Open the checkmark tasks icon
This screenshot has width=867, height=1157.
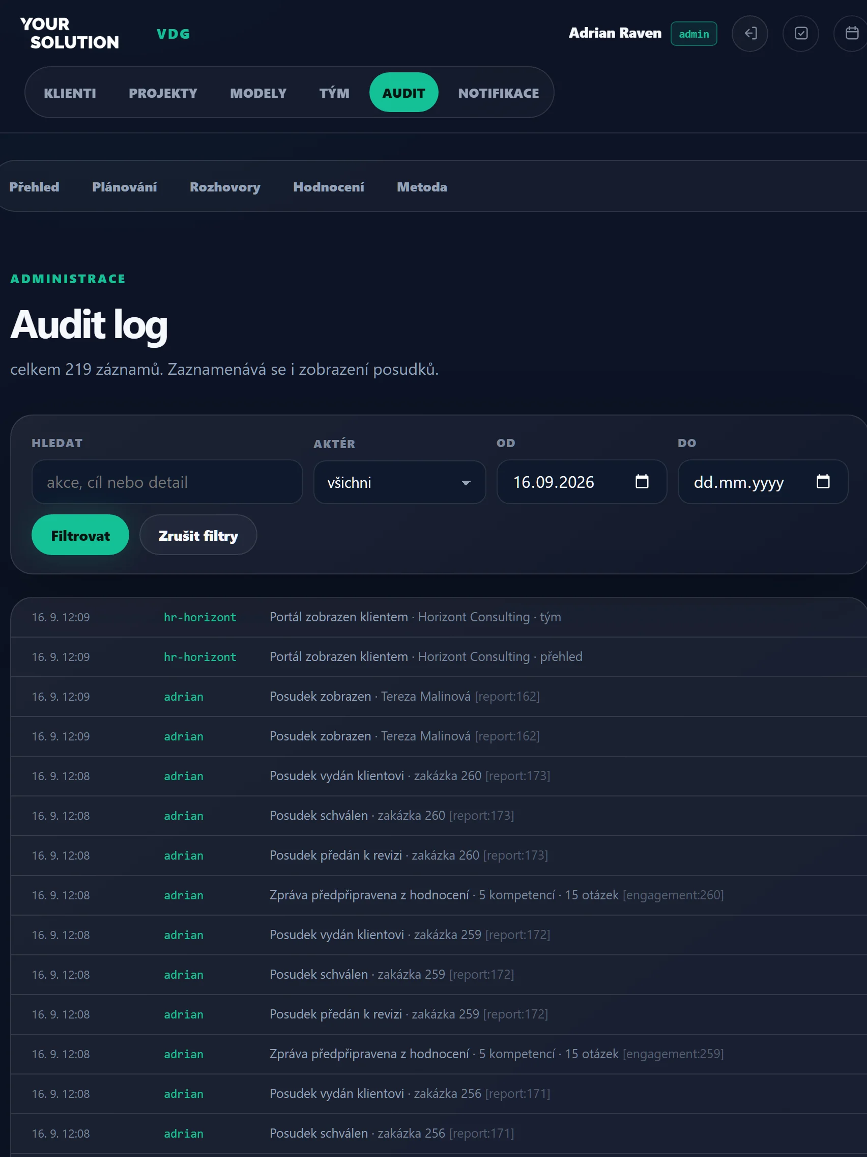point(801,34)
